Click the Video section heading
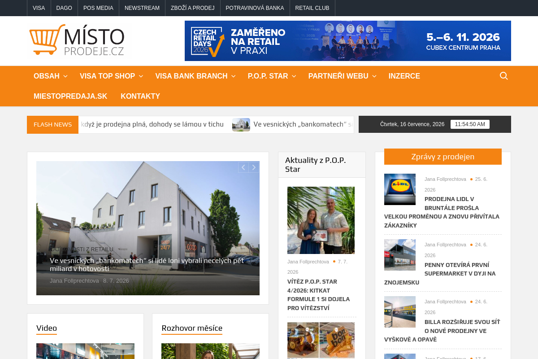 tap(47, 328)
